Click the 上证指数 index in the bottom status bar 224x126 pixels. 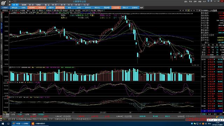(6, 117)
